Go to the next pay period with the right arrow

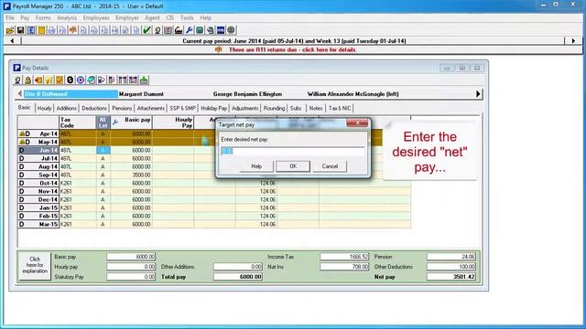click(573, 40)
